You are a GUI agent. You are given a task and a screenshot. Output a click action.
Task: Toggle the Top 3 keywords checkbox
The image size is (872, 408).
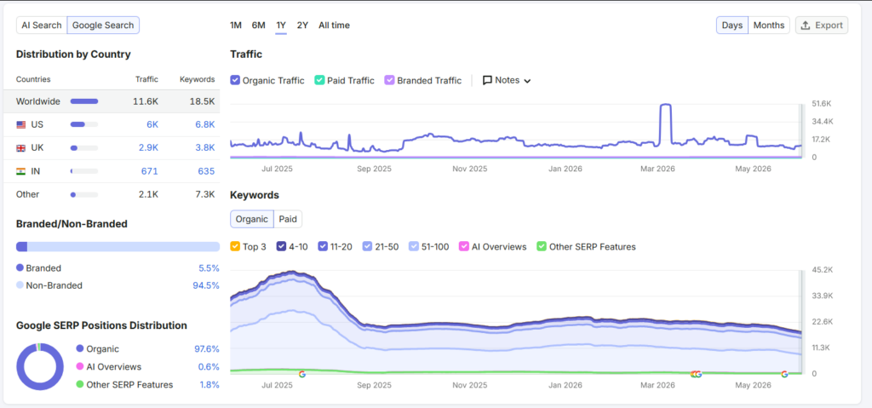click(235, 246)
